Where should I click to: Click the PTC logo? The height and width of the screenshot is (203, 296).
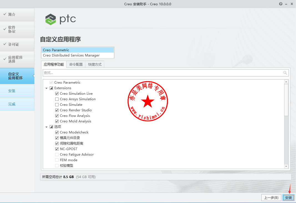[60, 19]
